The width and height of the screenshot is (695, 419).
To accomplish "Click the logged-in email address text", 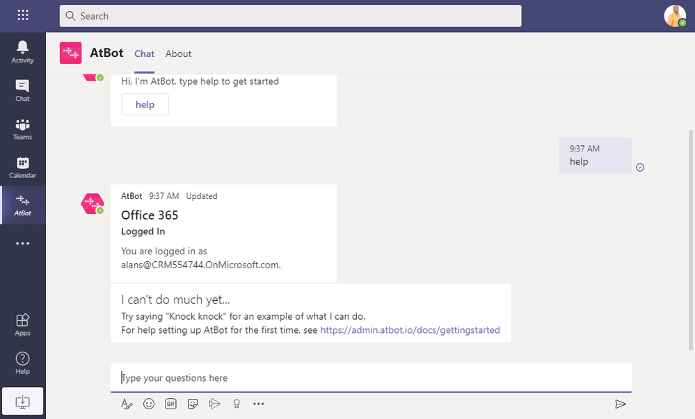I will [x=201, y=265].
